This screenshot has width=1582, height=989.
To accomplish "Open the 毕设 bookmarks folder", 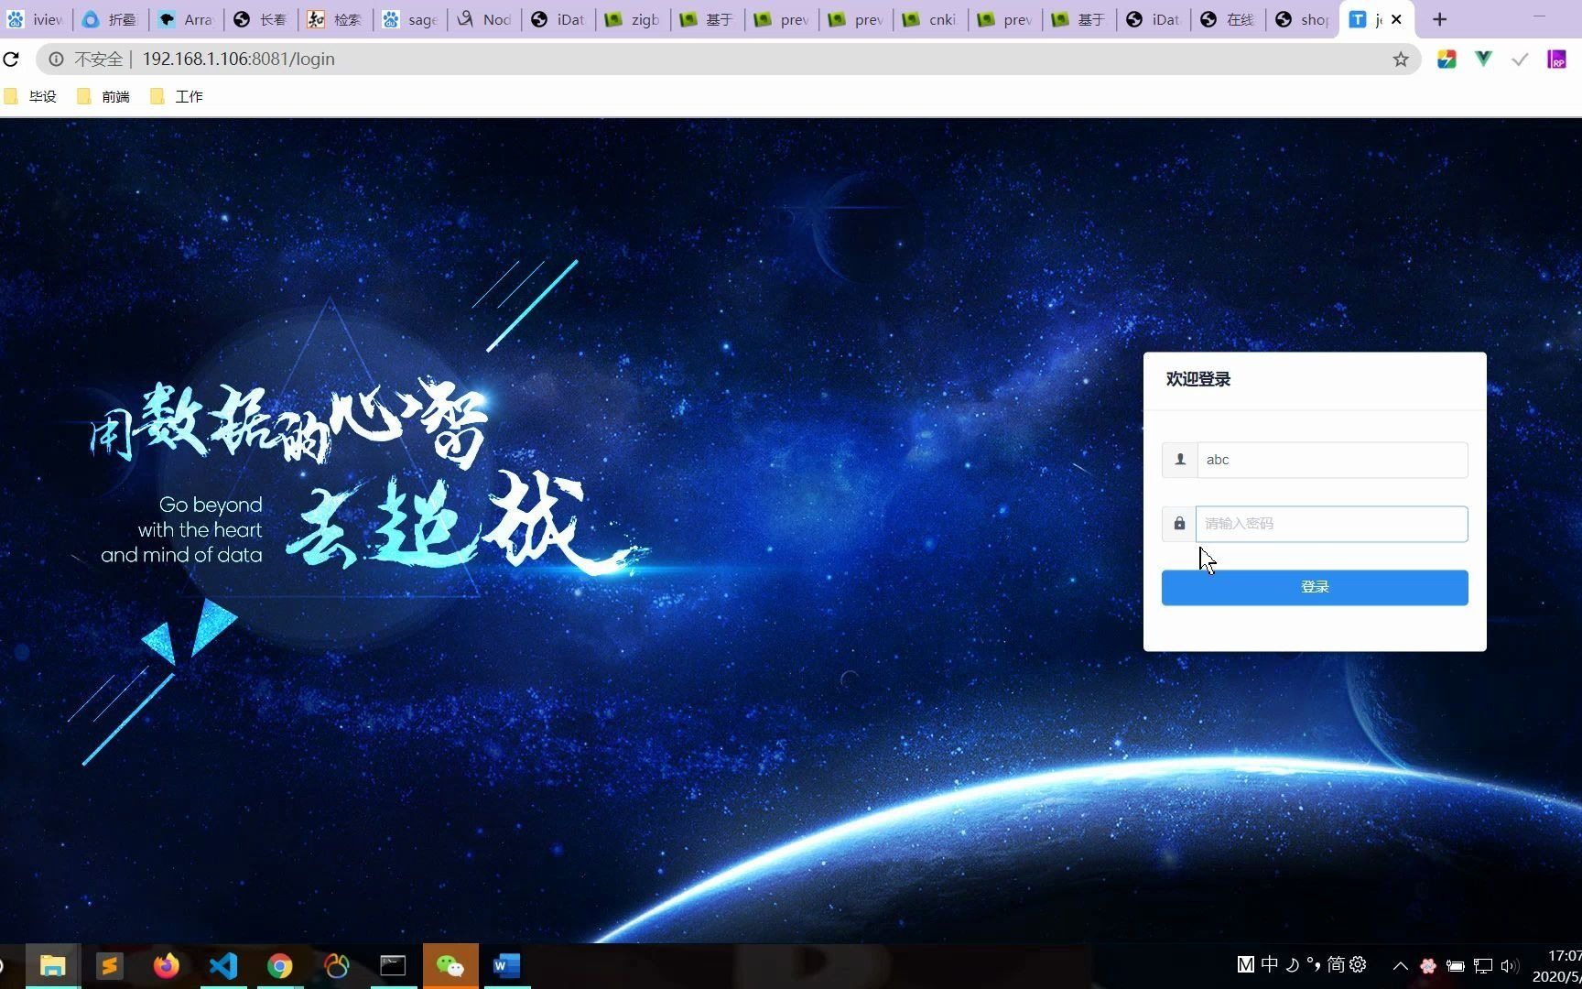I will tap(30, 96).
